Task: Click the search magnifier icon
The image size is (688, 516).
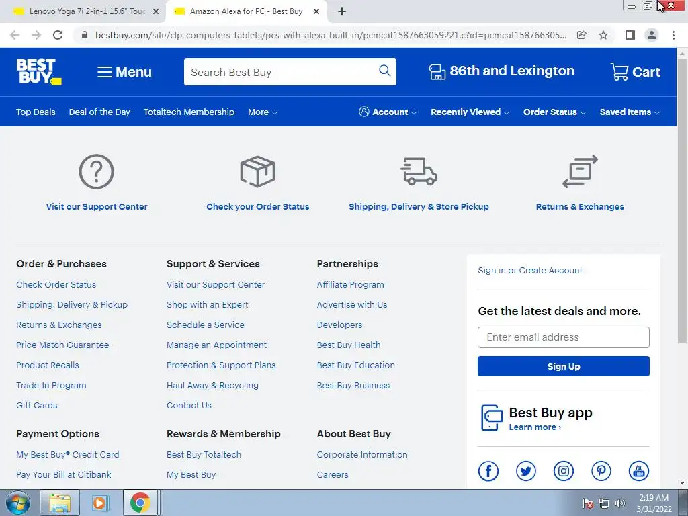Action: (x=384, y=71)
